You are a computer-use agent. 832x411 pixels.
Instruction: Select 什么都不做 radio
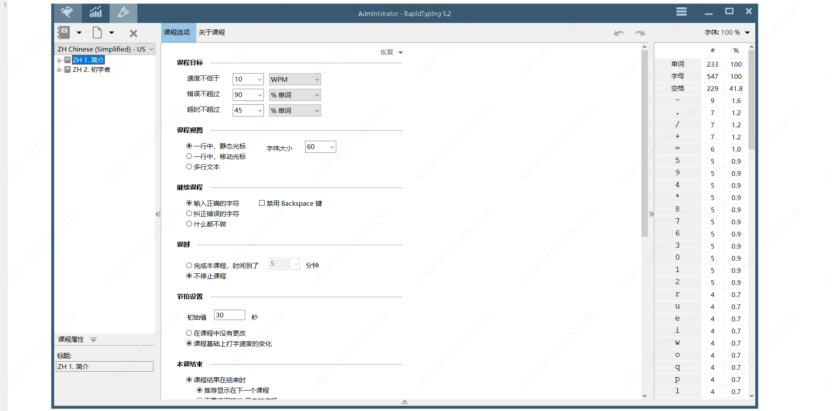point(189,224)
